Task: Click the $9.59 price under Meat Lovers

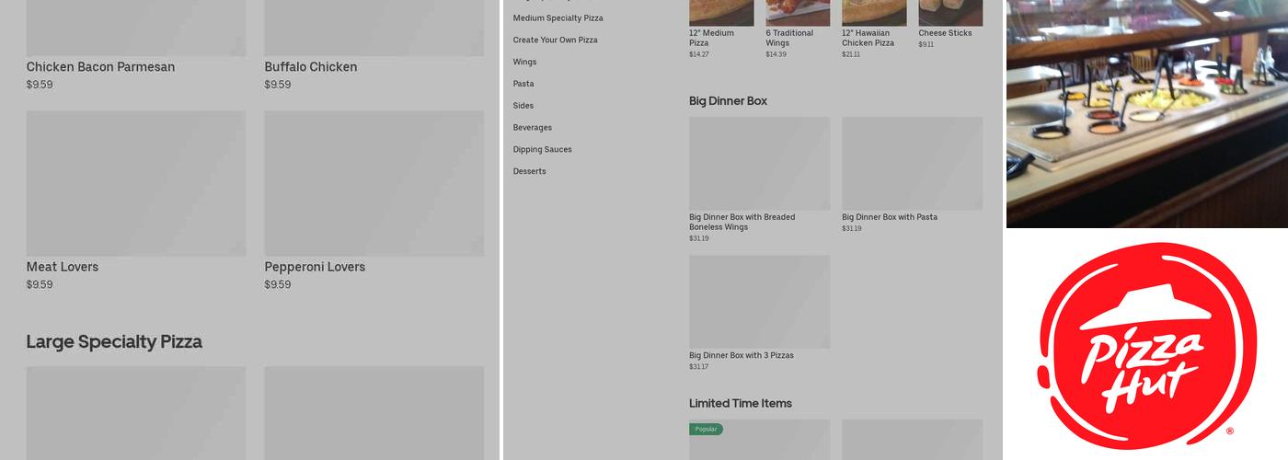Action: [x=40, y=284]
